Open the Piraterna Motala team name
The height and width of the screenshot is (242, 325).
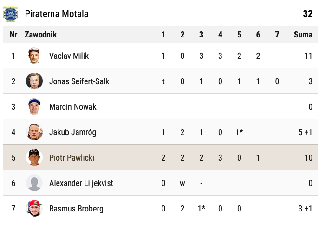tap(57, 14)
